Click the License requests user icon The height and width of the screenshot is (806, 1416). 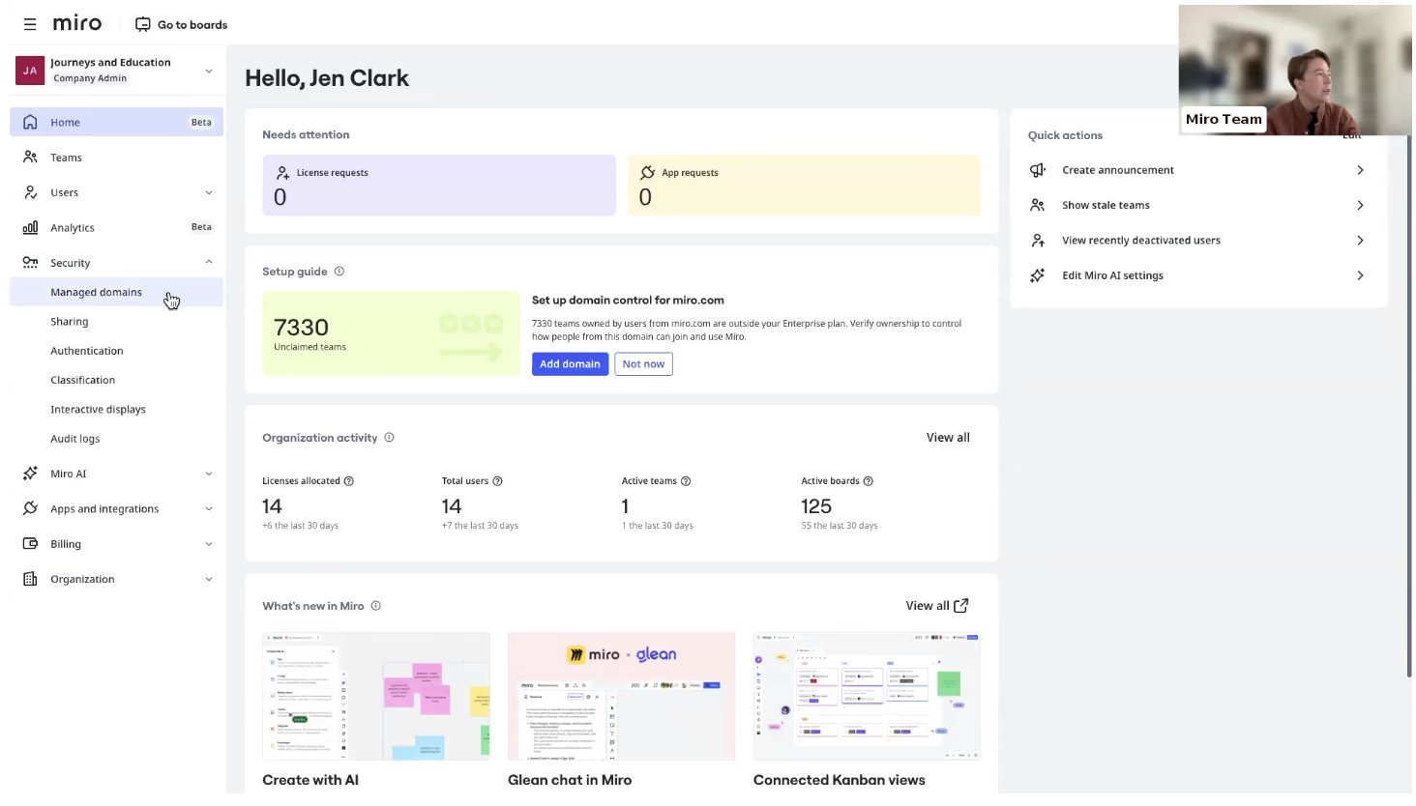pyautogui.click(x=282, y=172)
